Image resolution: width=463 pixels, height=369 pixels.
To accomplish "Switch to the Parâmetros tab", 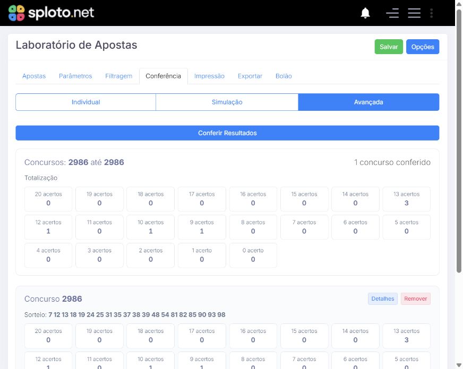I will [75, 76].
